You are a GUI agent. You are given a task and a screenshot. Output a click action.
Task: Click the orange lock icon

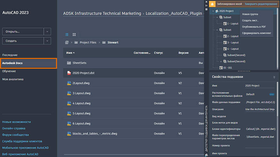pyautogui.click(x=212, y=4)
